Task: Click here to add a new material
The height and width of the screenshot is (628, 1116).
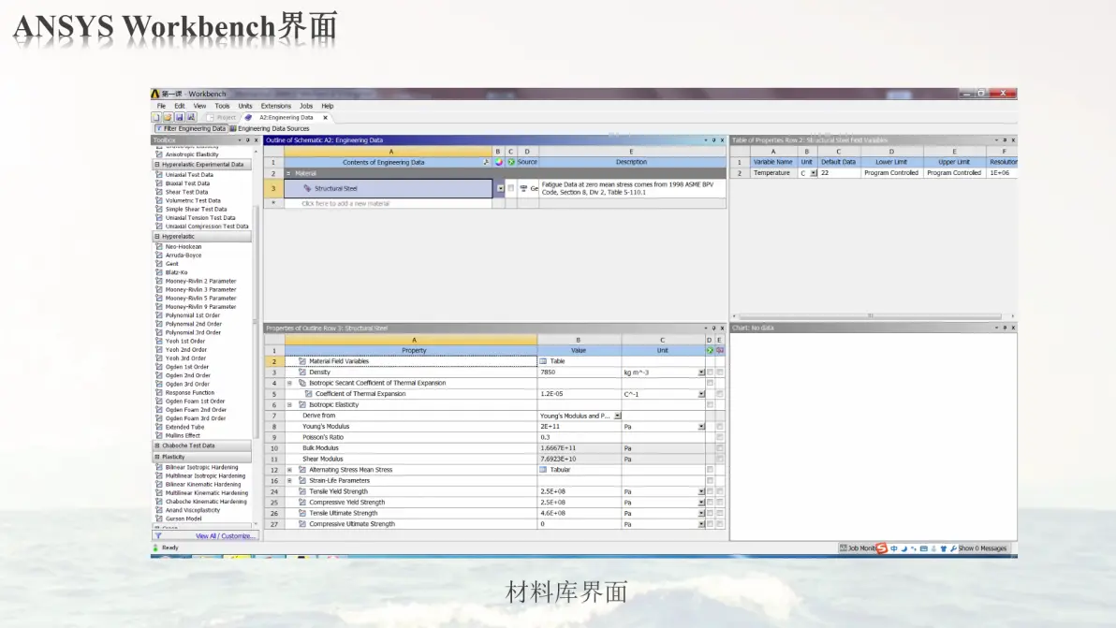Action: (345, 203)
